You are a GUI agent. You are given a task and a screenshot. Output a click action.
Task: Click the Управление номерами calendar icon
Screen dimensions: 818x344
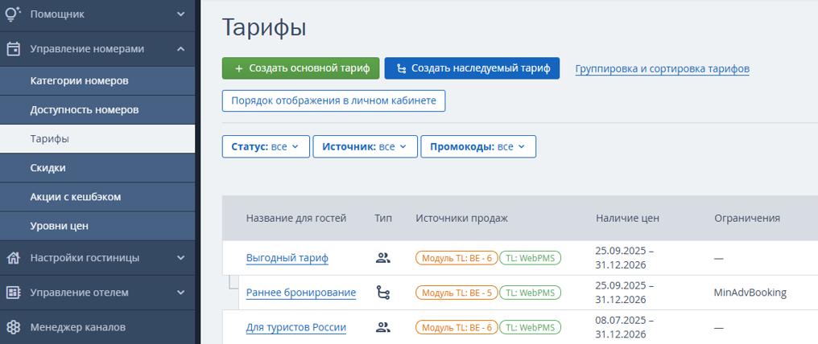click(x=13, y=49)
